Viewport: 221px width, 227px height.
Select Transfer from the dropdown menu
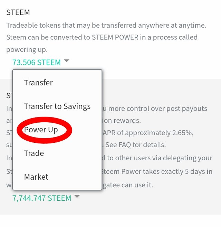38,83
